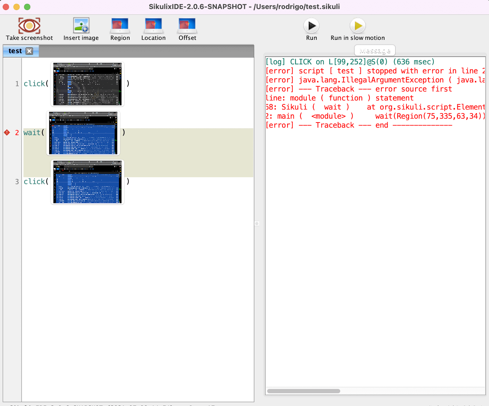Click the 'Traceback --- error source first' line
Image resolution: width=489 pixels, height=406 pixels.
point(359,89)
